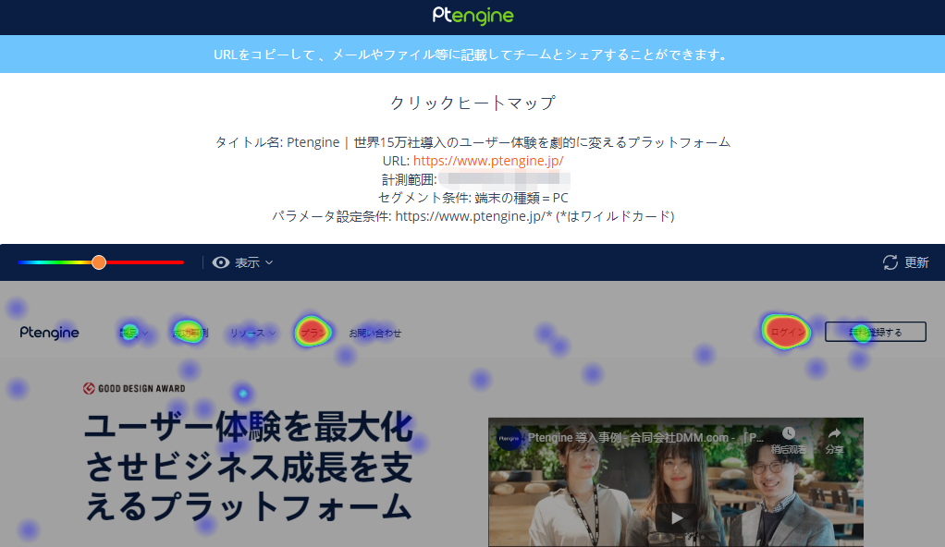The width and height of the screenshot is (945, 547).
Task: Click the 無料登録する button
Action: [x=875, y=332]
